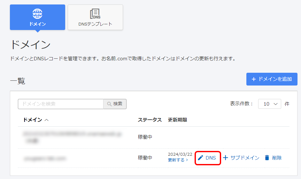Click the 更新する link
301x179 pixels.
coord(178,160)
